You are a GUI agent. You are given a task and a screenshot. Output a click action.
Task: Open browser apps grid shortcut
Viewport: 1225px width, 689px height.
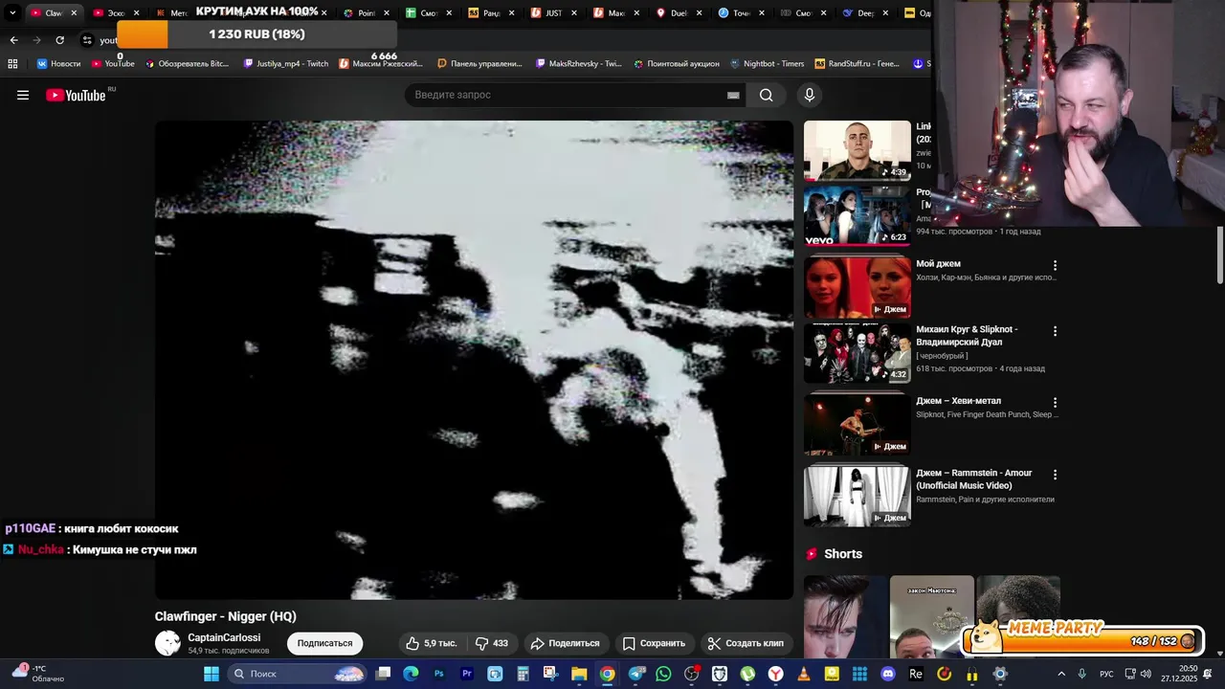pos(12,63)
